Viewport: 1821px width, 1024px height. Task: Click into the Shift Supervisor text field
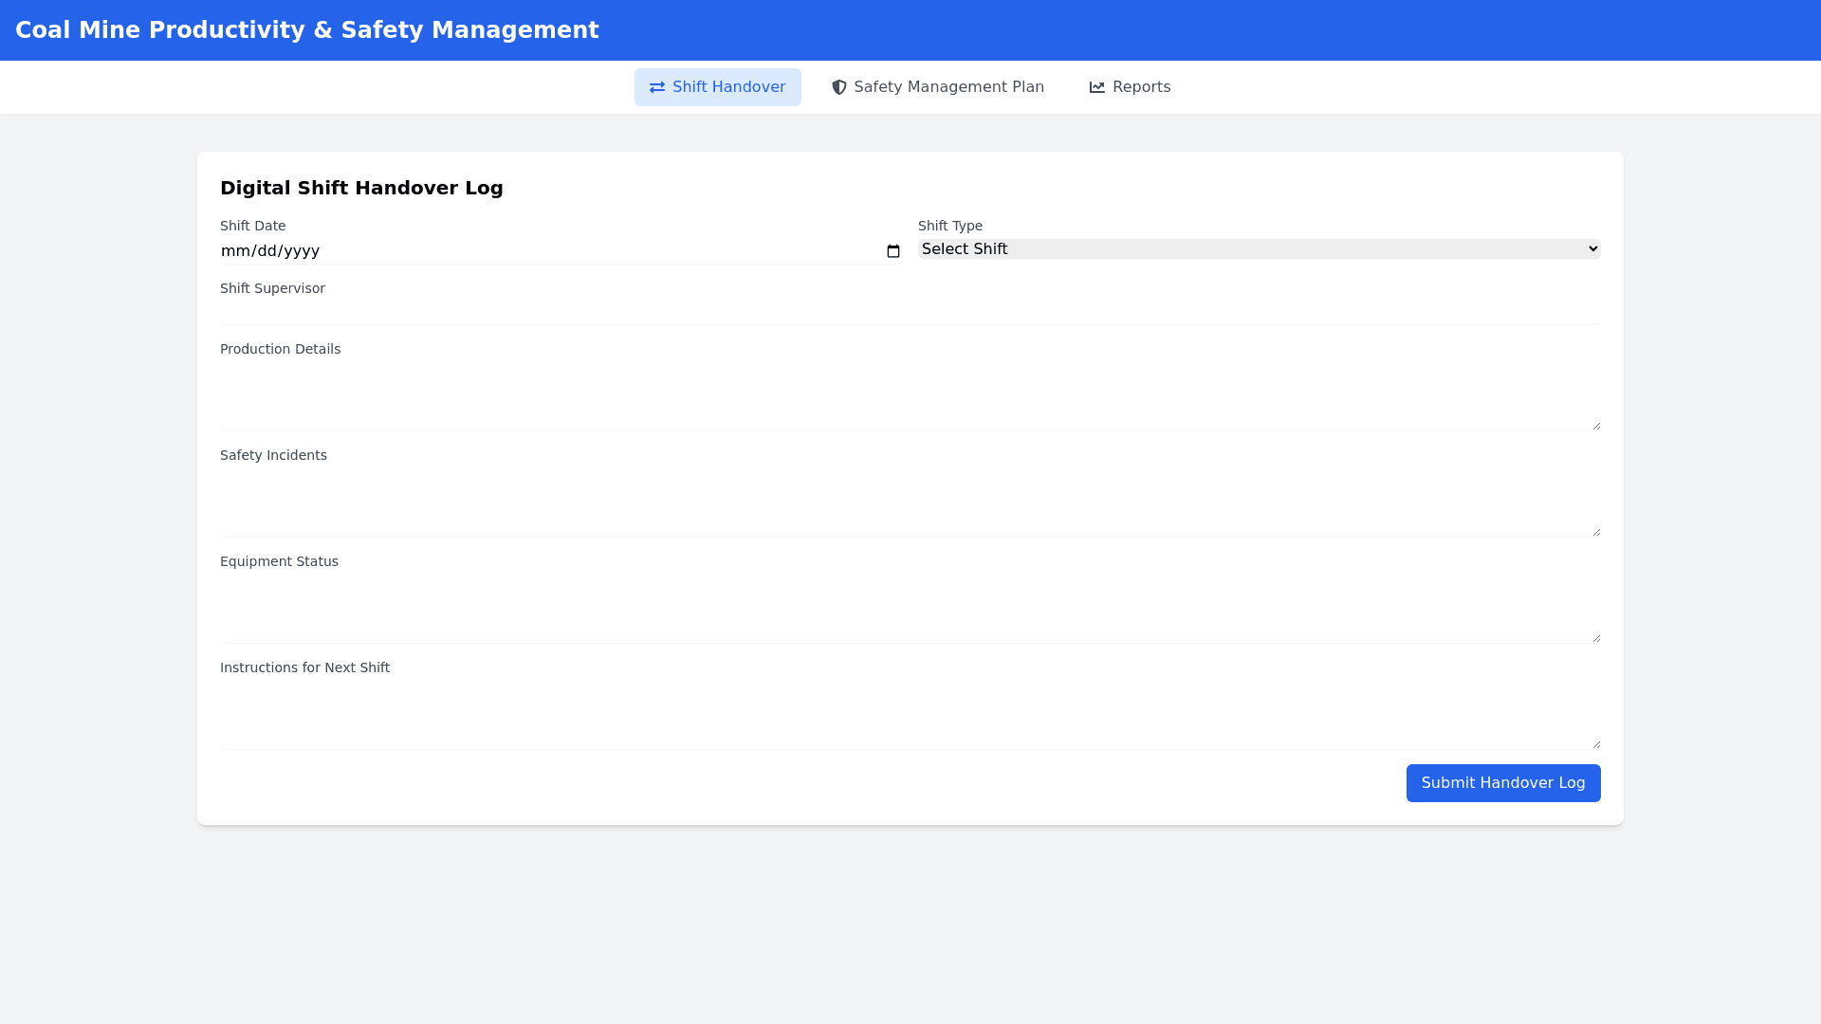(x=909, y=312)
